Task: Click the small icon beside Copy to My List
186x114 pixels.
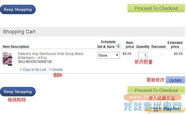Action: 21,69
